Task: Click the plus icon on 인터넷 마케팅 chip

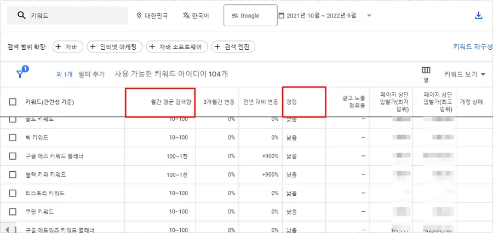Action: 93,47
